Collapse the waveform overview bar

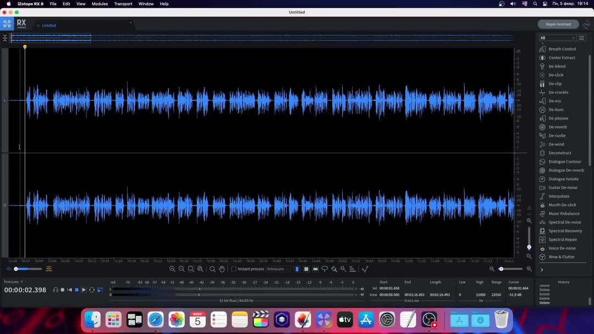click(4, 38)
